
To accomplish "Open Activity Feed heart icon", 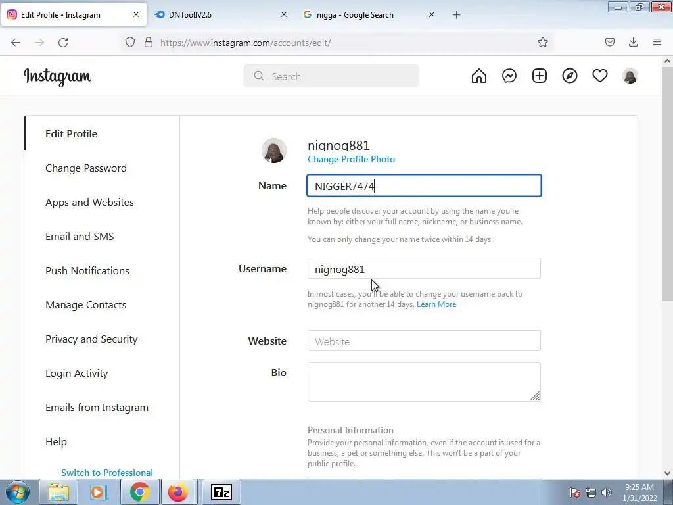I will pyautogui.click(x=600, y=76).
